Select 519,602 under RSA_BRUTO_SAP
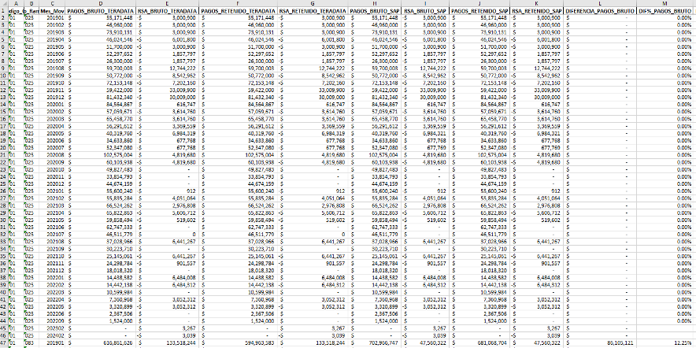Screen dimensions: 696x348 [425, 220]
